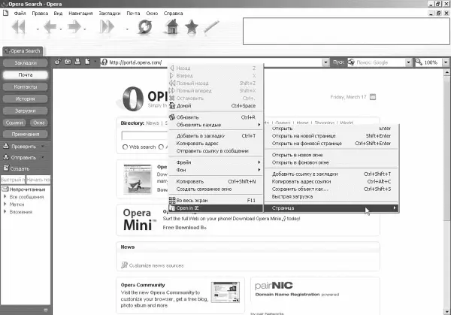Click the Google search input field
Screen dimensions: 451x315
(x=379, y=62)
